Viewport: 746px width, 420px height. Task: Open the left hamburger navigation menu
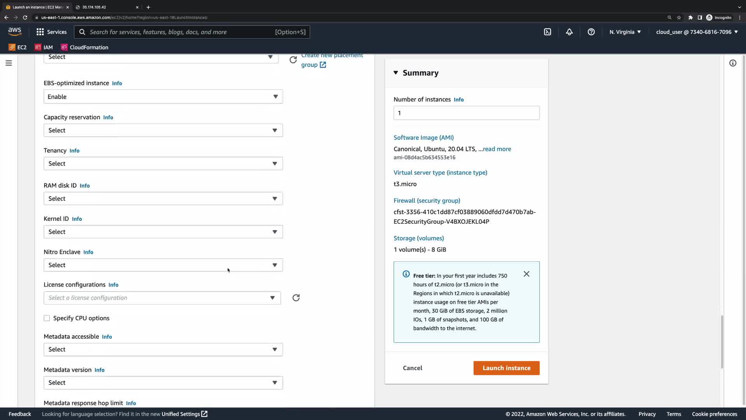[9, 63]
